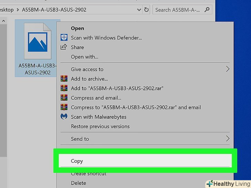Screen dimensions: 251x188
Task: Click A55BM-A-USB3-ASUS-2902 folder in address path
Action: click(x=54, y=10)
